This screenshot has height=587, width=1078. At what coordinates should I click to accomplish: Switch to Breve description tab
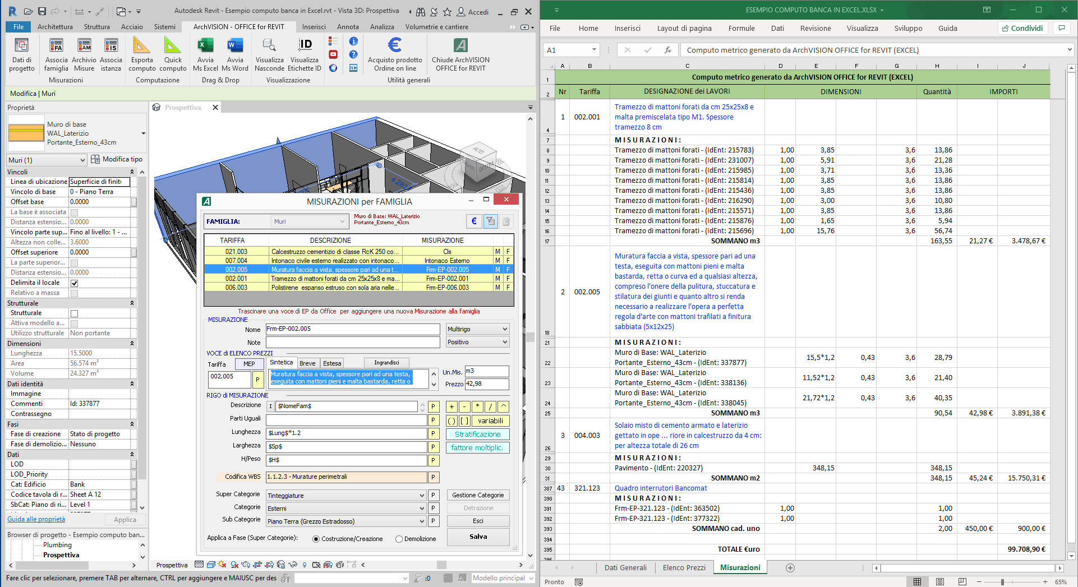click(307, 363)
